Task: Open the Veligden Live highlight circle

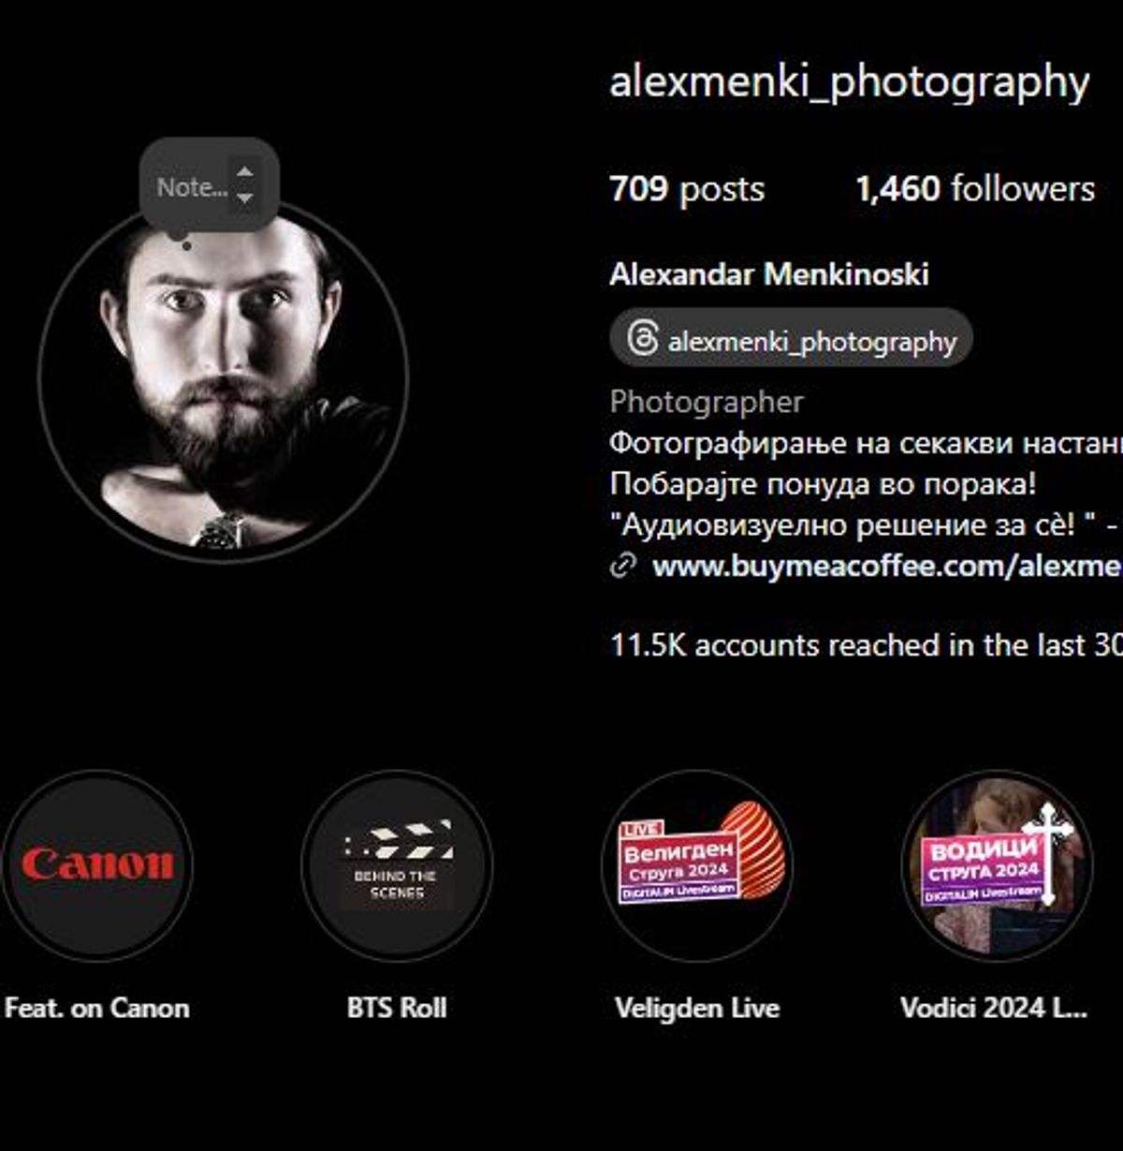Action: pyautogui.click(x=698, y=865)
